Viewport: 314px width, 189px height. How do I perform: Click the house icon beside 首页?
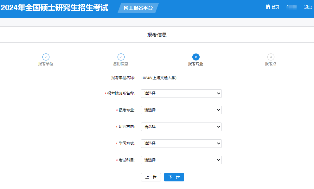click(x=268, y=7)
